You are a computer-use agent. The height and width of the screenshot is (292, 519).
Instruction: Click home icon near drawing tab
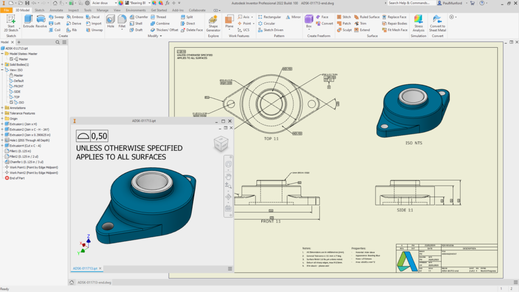tap(71, 282)
